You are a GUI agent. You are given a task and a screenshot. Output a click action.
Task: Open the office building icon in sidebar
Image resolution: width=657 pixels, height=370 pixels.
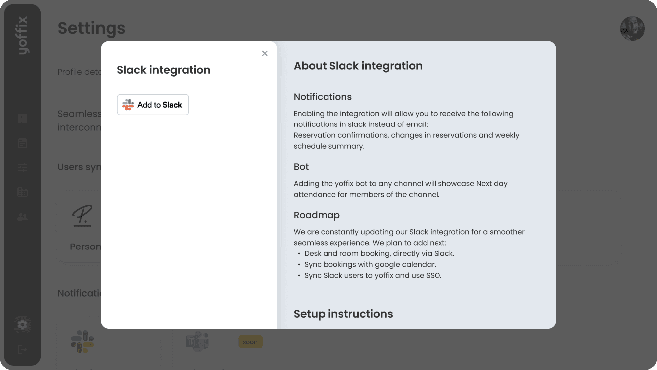[x=22, y=192]
